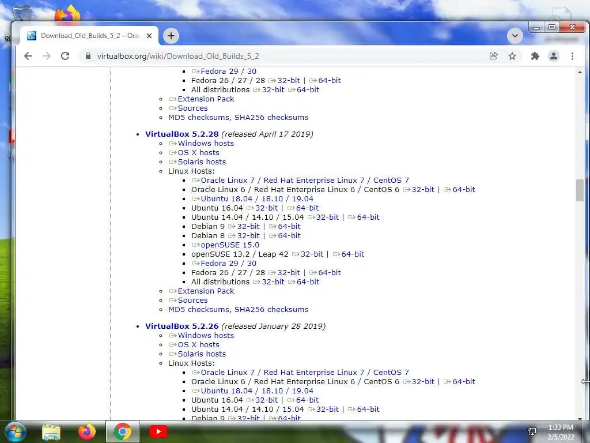The height and width of the screenshot is (443, 590).
Task: Open the Windows Start menu
Action: point(14,431)
